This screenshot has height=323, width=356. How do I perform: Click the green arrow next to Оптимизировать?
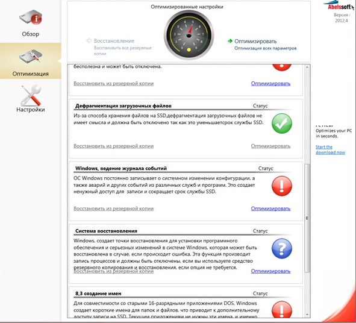230,41
